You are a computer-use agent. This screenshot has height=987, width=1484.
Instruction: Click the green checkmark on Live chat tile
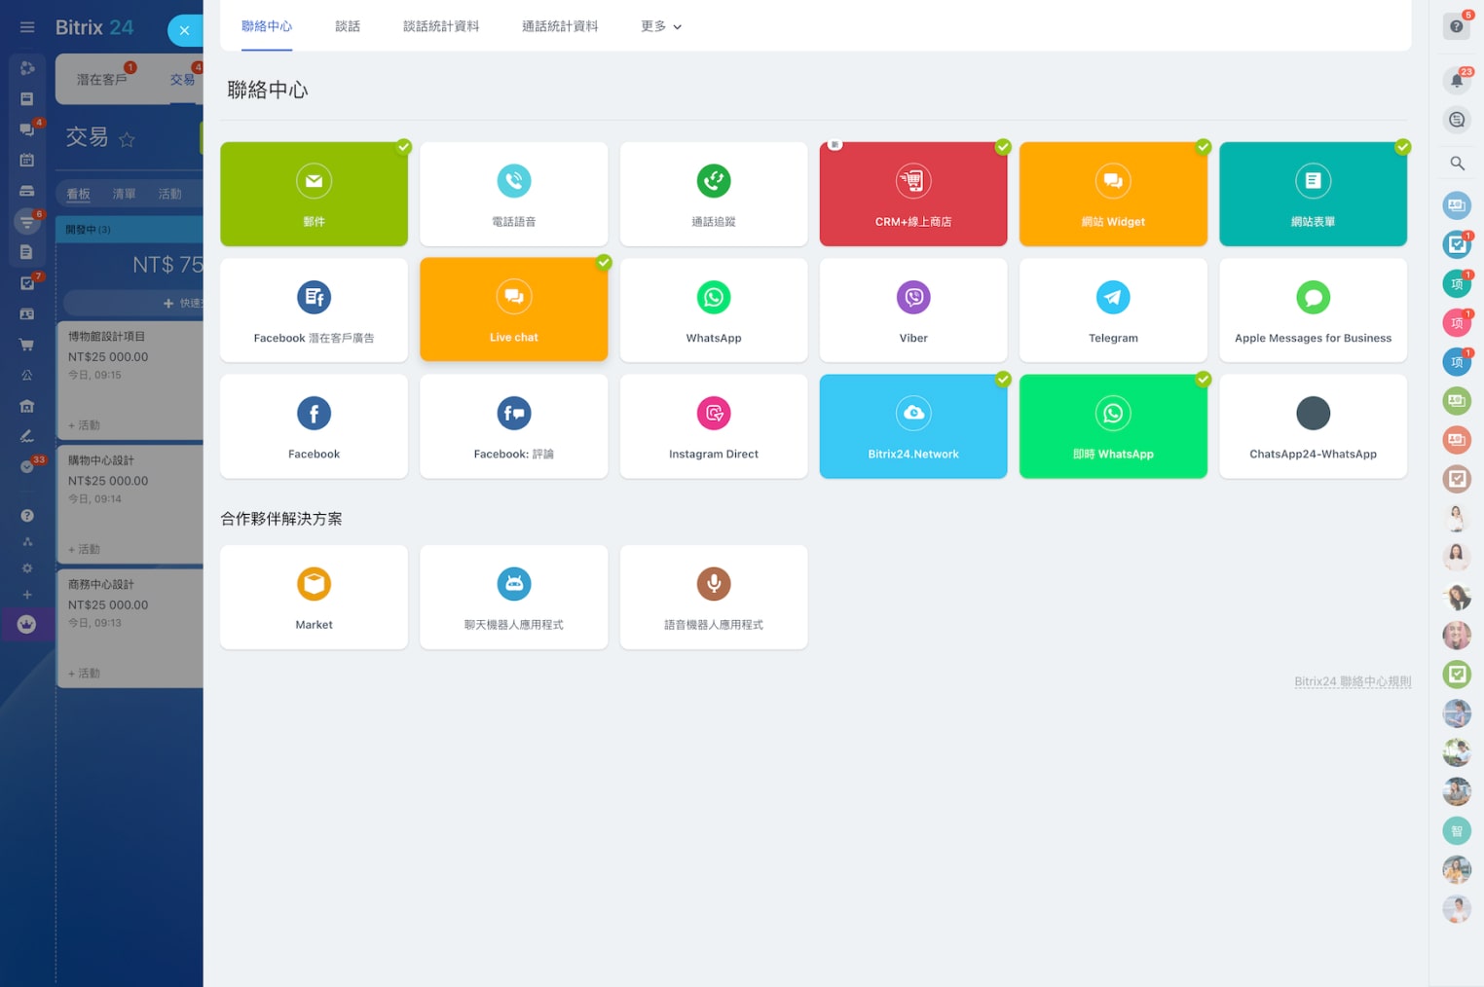(x=604, y=262)
